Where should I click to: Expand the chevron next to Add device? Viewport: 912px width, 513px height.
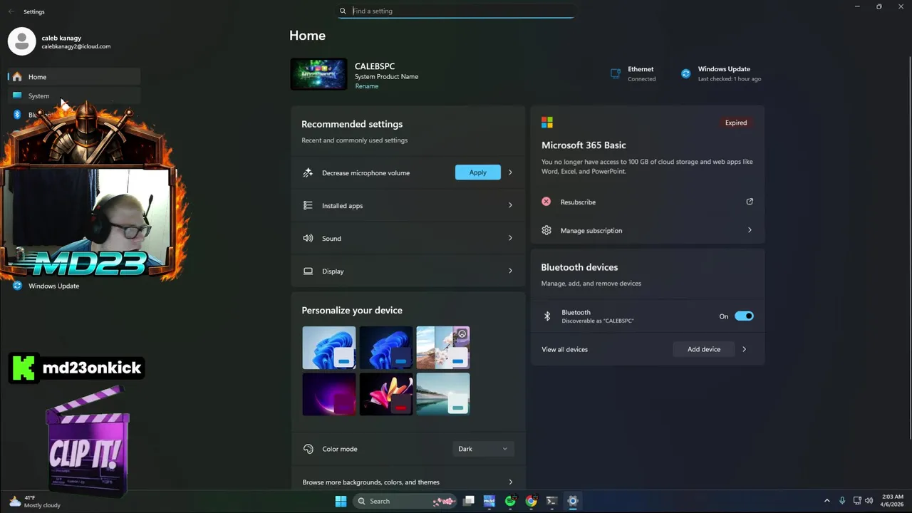click(x=745, y=349)
